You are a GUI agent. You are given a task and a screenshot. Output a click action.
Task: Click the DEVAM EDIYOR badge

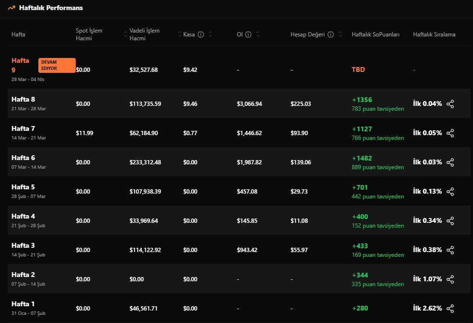(57, 65)
